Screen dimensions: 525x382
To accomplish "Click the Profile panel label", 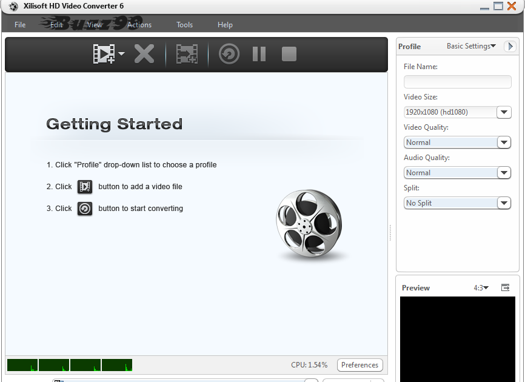I will coord(409,47).
